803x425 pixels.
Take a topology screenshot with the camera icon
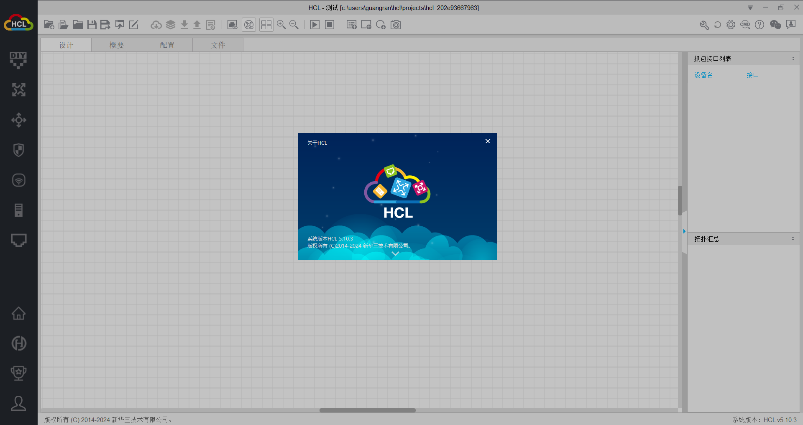pos(396,25)
